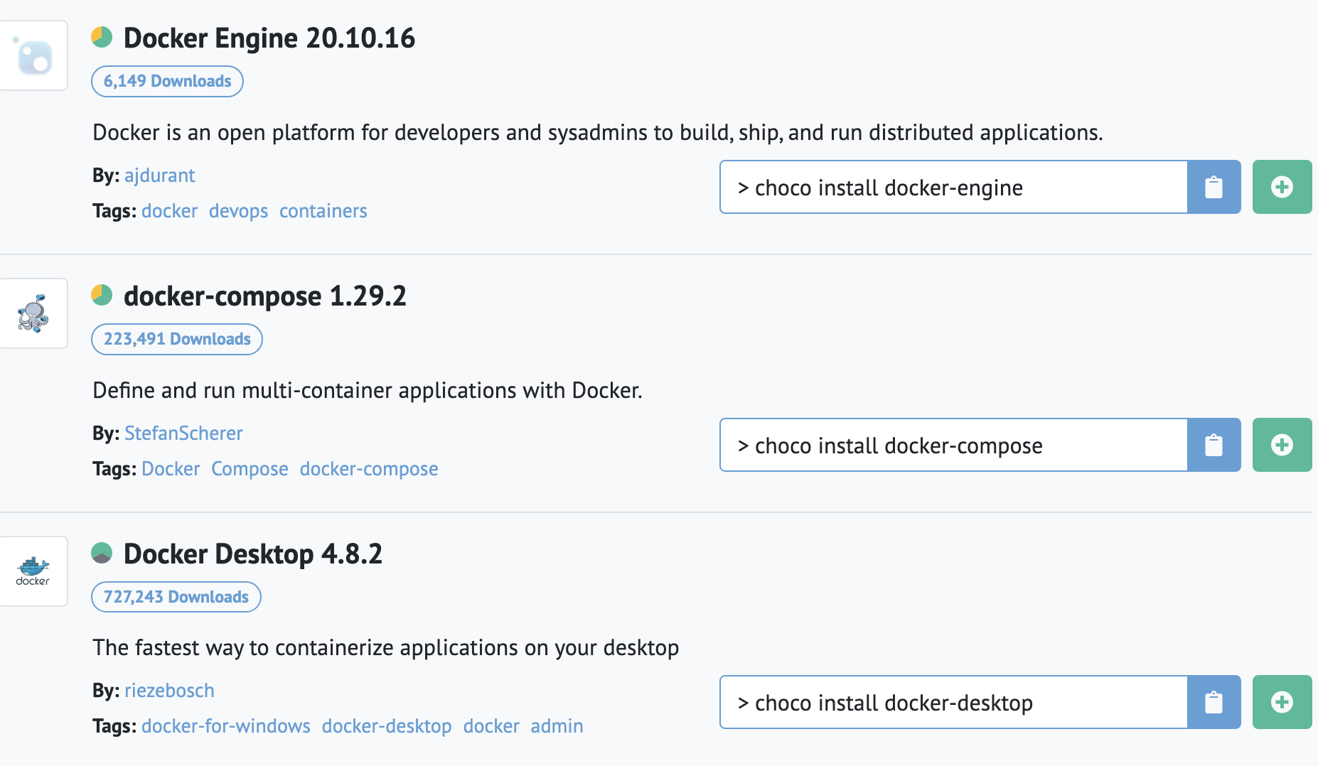Viewport: 1318px width, 766px height.
Task: Open the Docker Desktop 4.8.2 package title
Action: 252,554
